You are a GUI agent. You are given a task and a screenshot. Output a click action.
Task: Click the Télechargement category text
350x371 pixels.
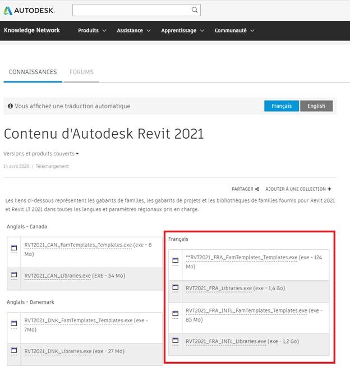(52, 166)
